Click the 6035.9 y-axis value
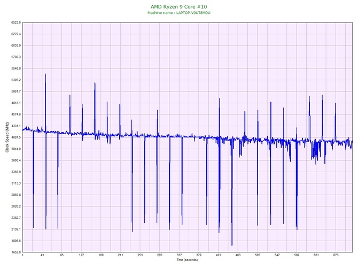This screenshot has width=358, height=269. click(16, 45)
